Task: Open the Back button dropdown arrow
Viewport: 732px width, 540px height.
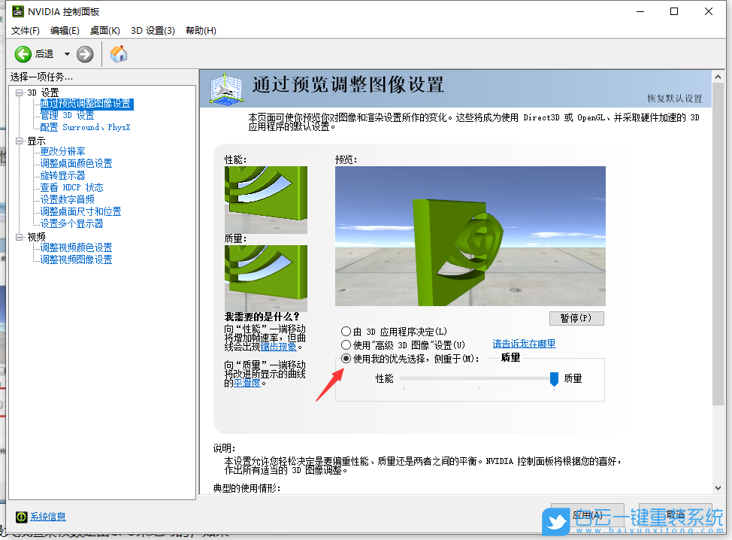Action: click(x=65, y=53)
